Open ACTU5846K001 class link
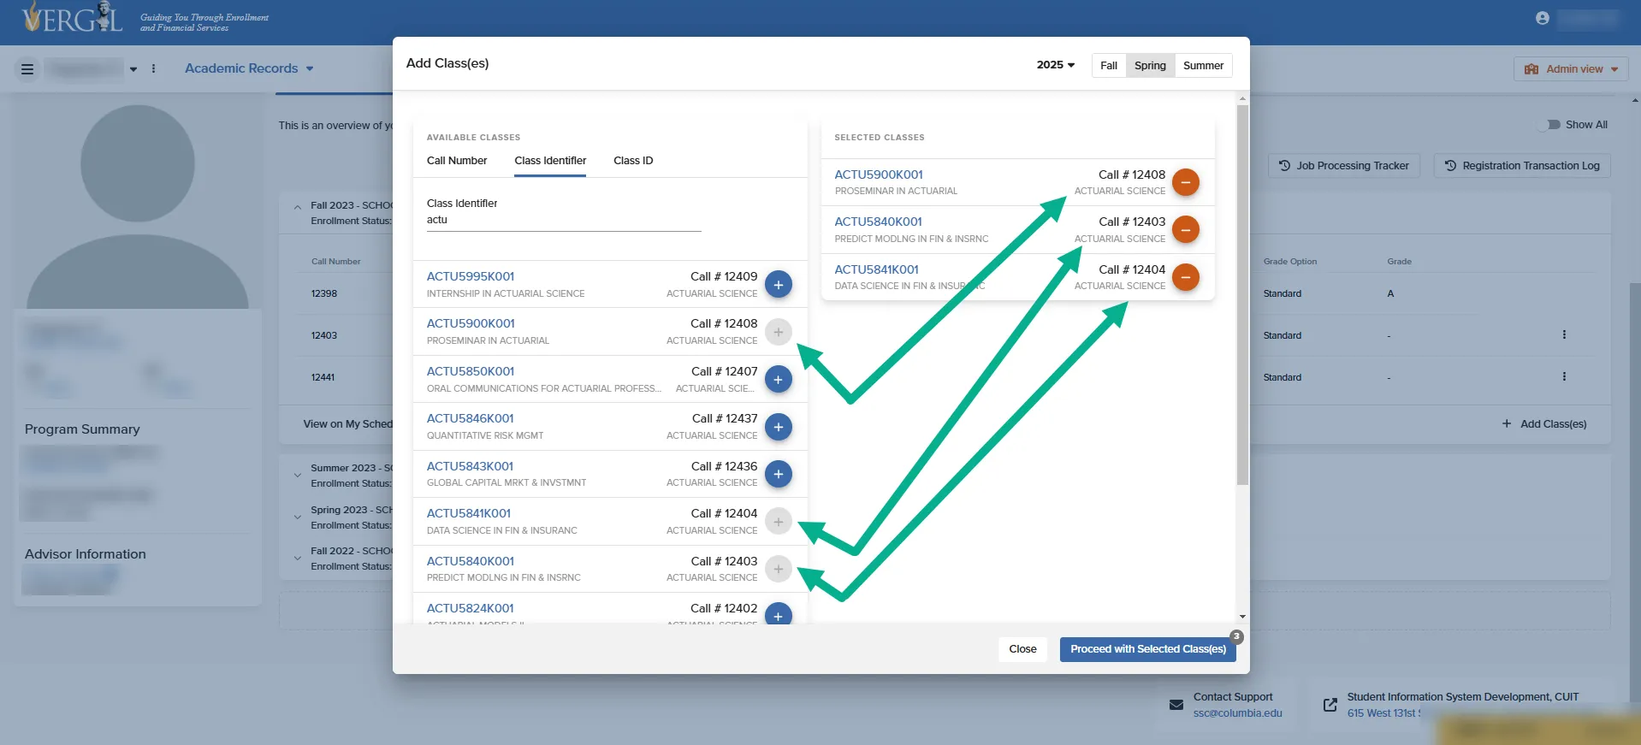This screenshot has height=745, width=1641. (471, 418)
